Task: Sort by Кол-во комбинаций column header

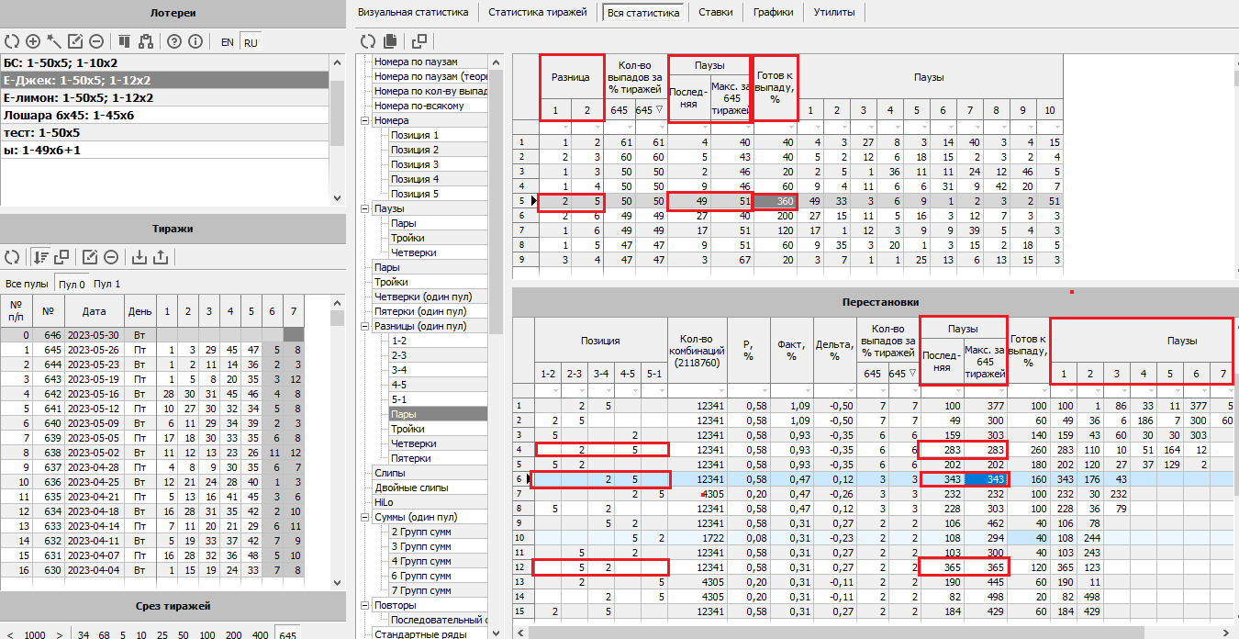Action: [x=698, y=351]
